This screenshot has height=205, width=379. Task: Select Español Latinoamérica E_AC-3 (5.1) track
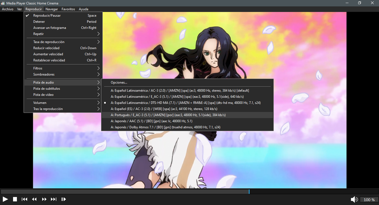point(187,97)
